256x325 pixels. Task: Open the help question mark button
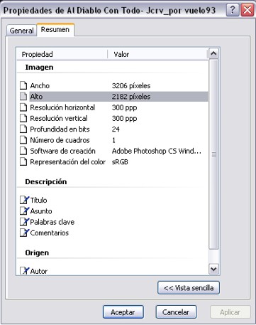tap(233, 10)
